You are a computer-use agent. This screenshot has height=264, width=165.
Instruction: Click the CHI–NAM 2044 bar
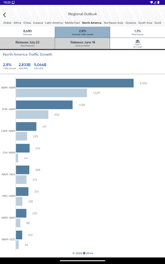[23, 148]
